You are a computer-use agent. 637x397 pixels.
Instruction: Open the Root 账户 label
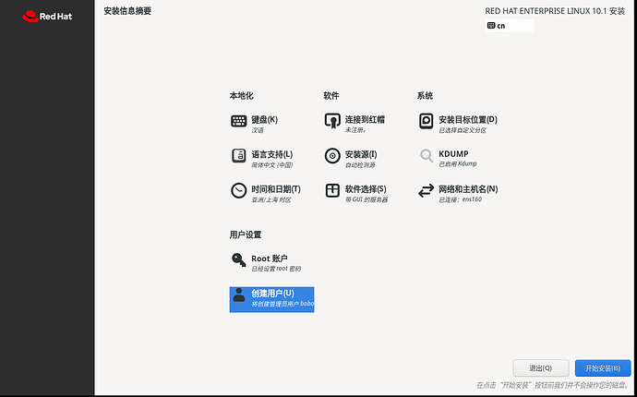(x=270, y=259)
